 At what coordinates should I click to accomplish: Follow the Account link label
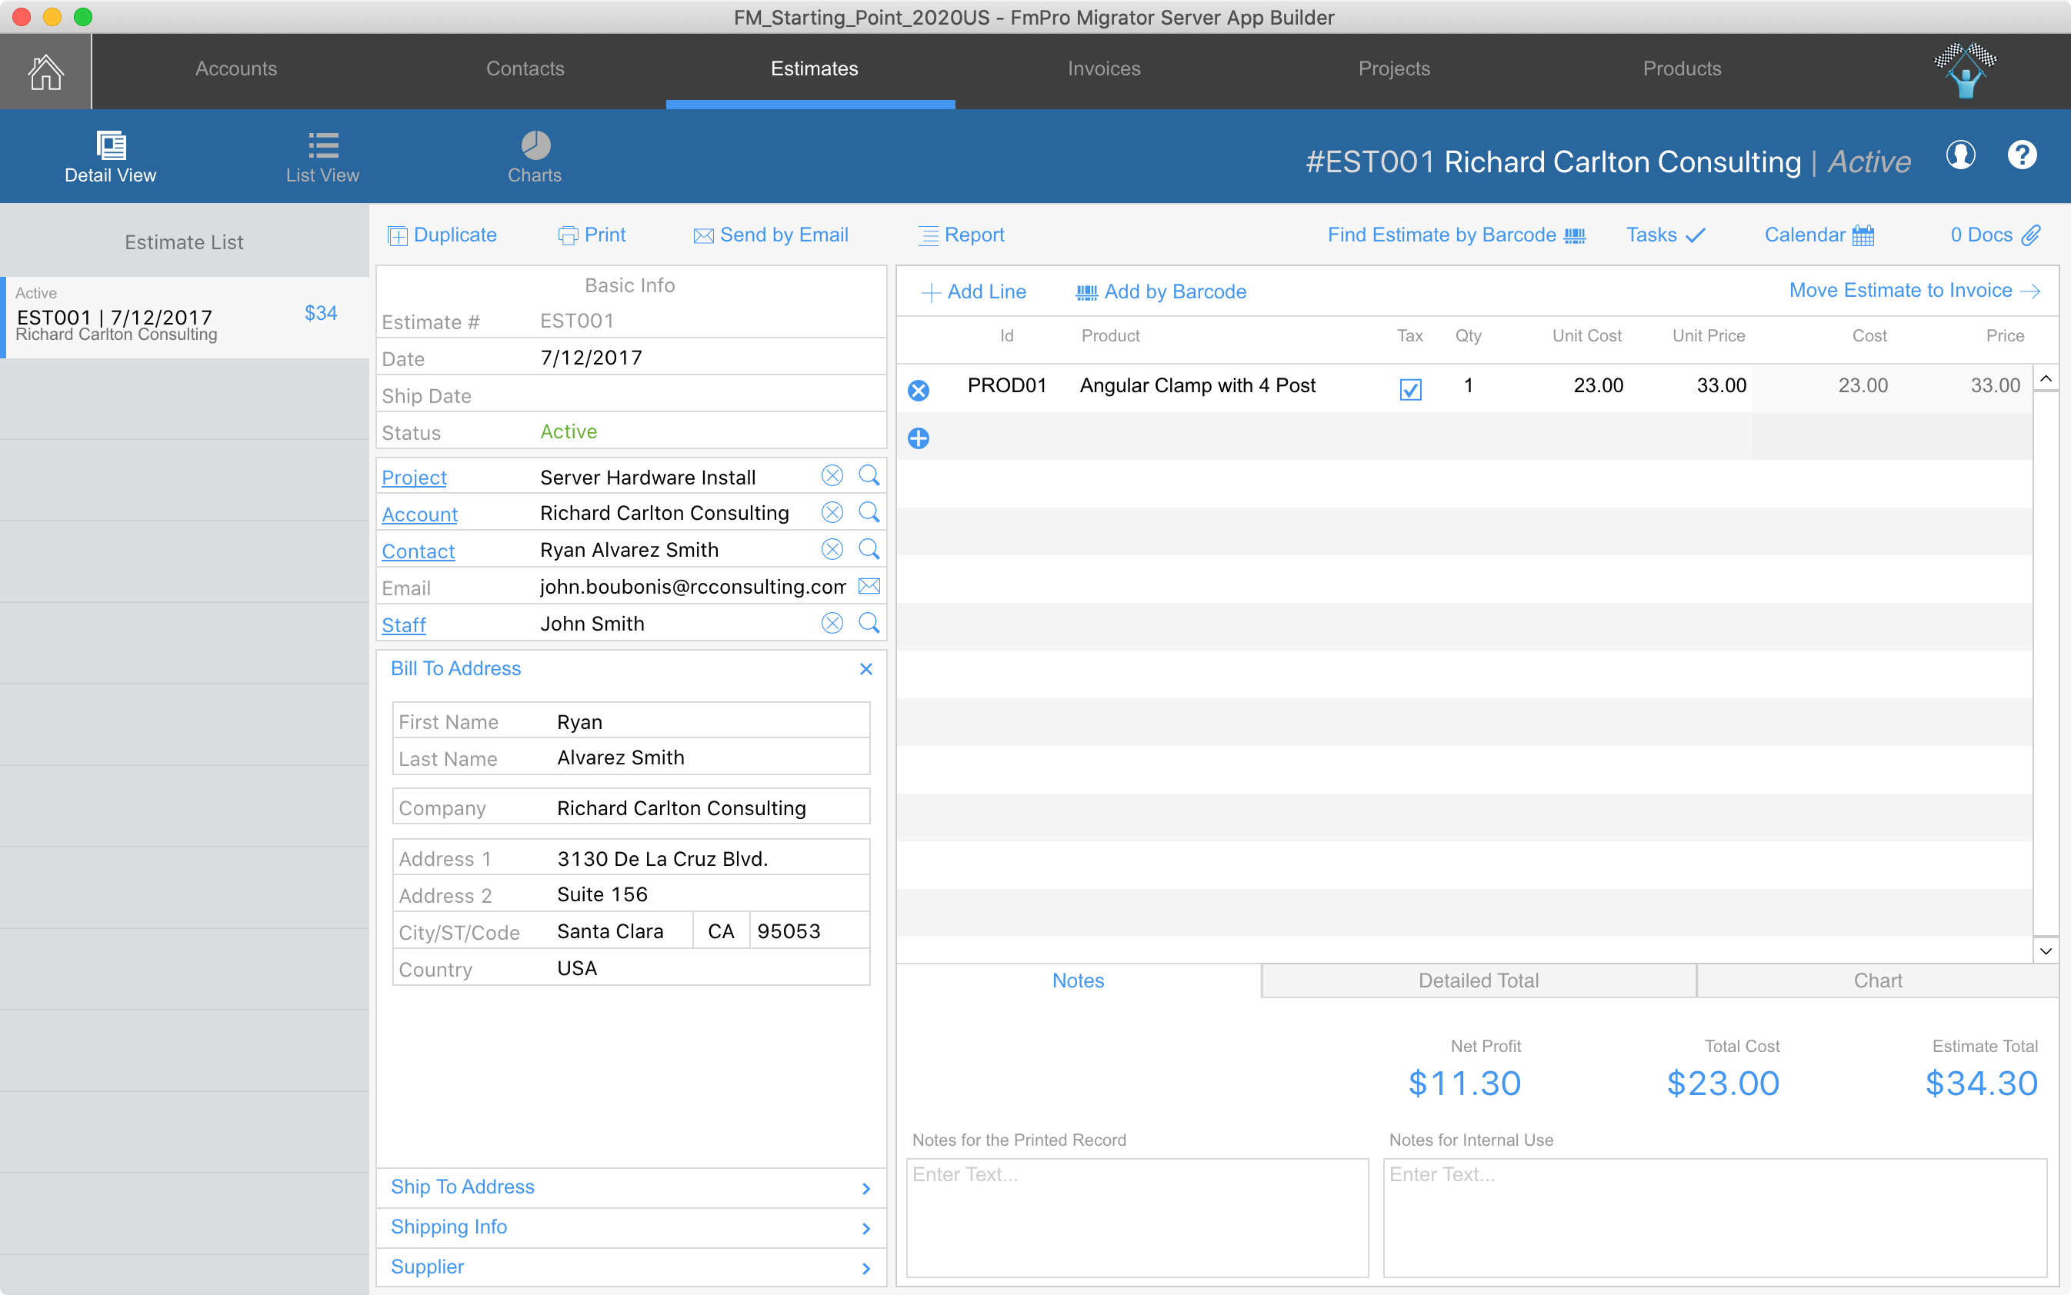click(420, 514)
